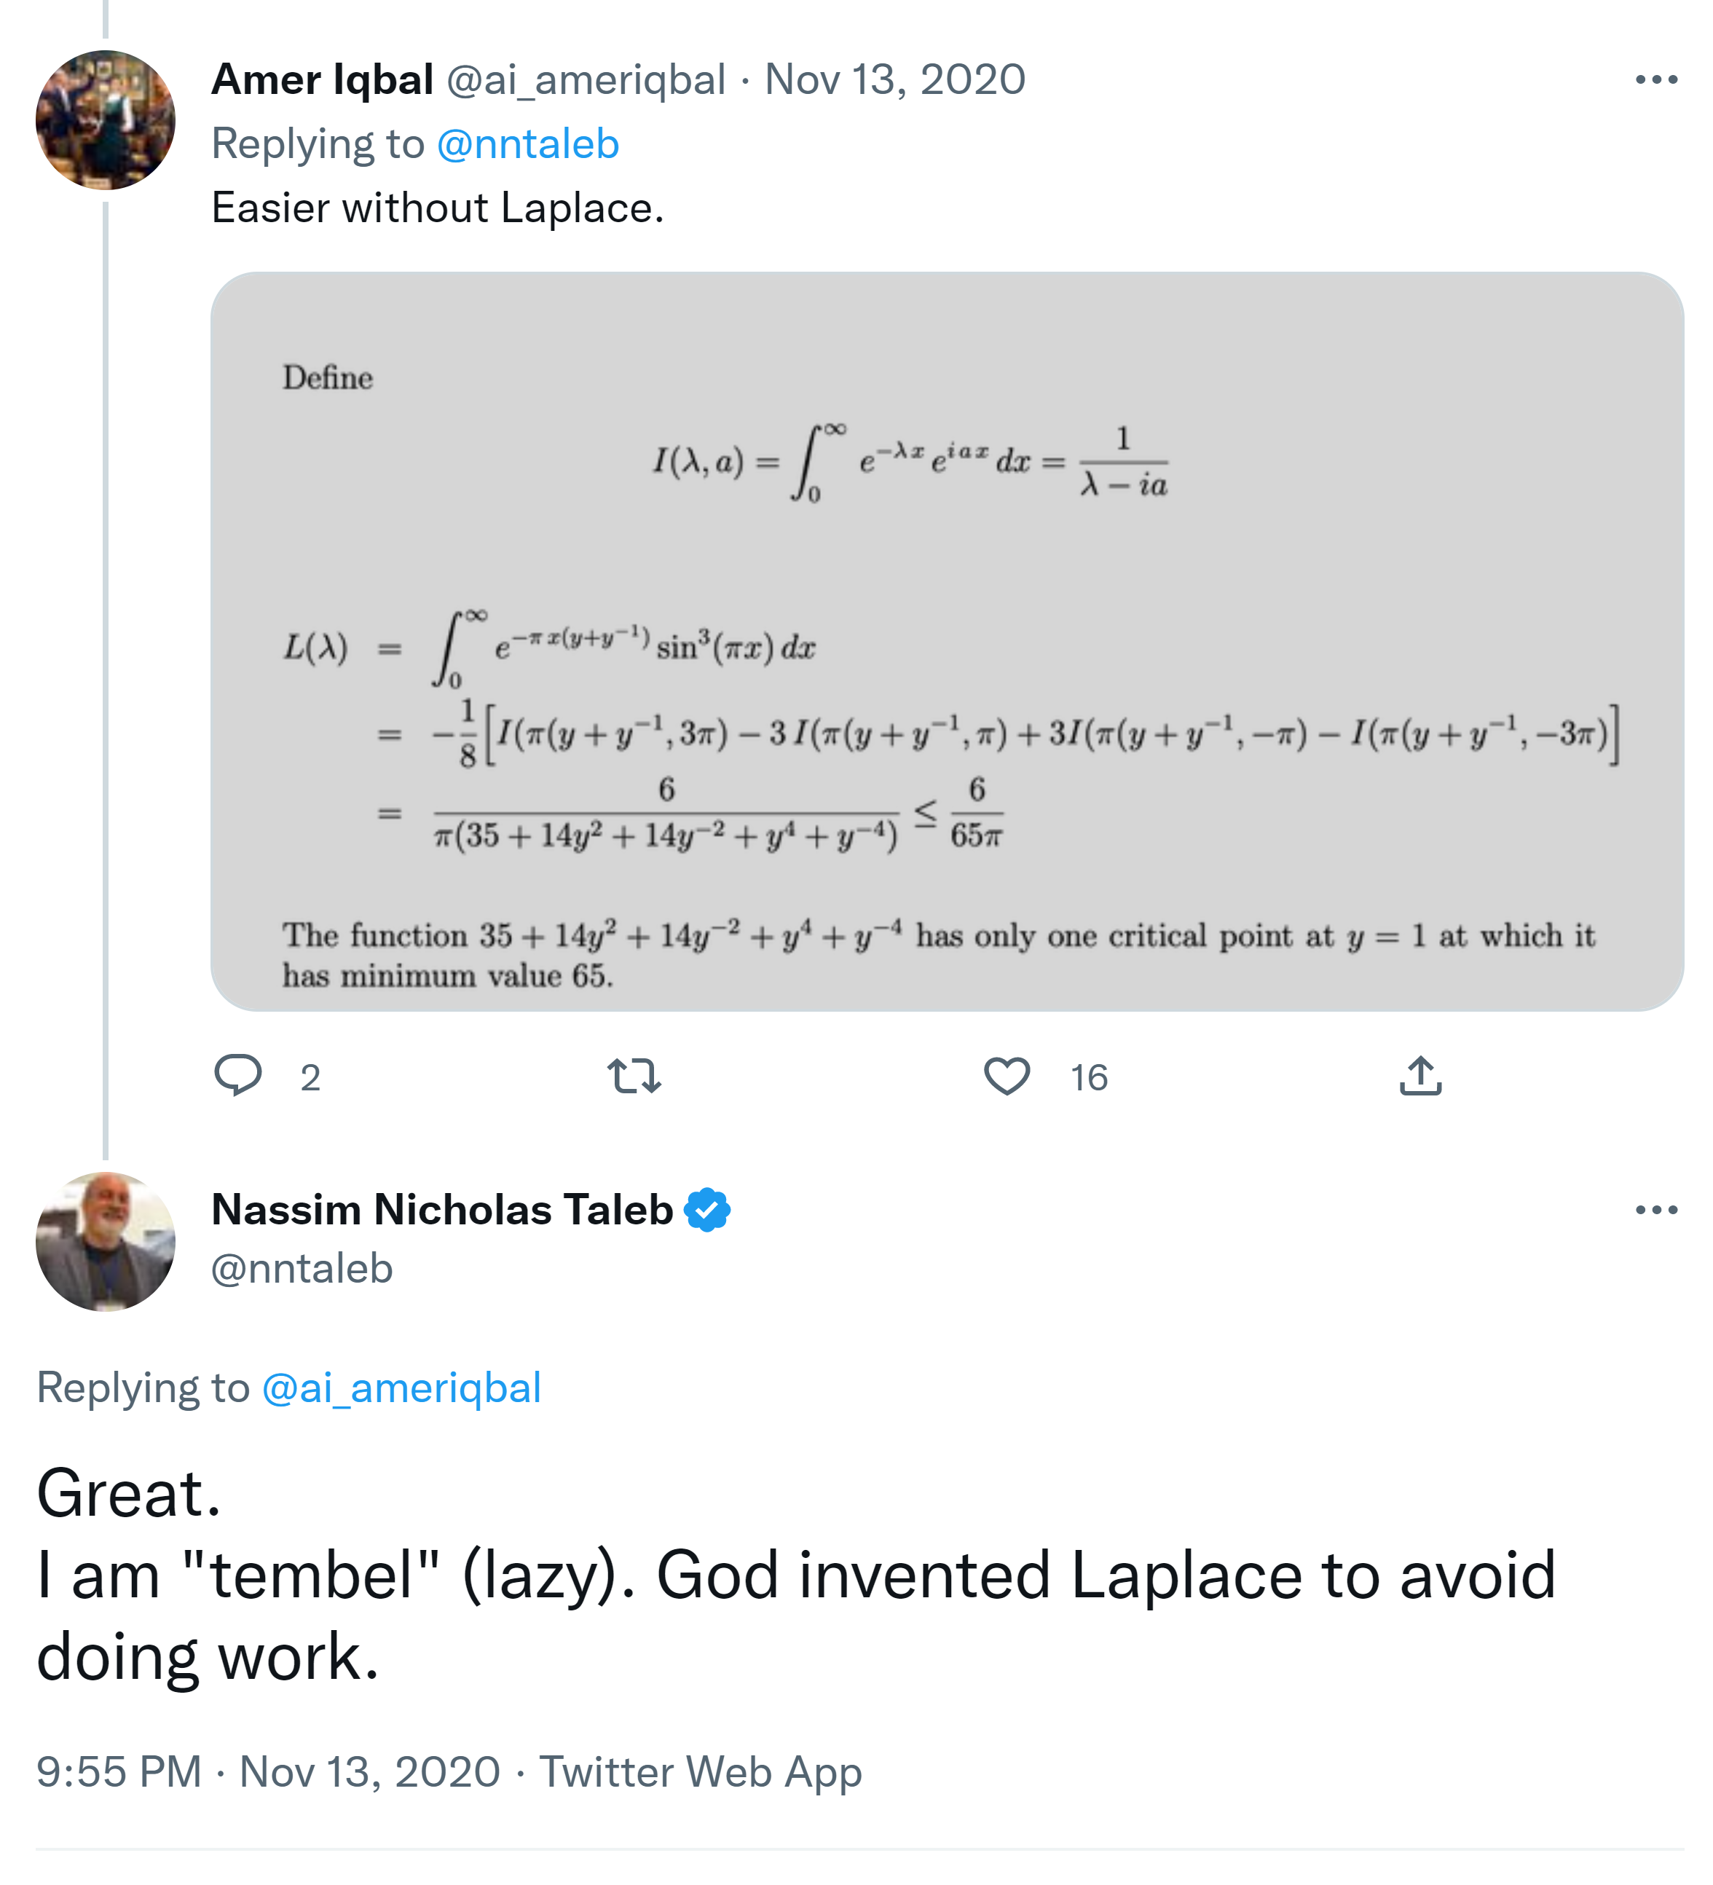
Task: Click the like count 16
Action: (1088, 1078)
